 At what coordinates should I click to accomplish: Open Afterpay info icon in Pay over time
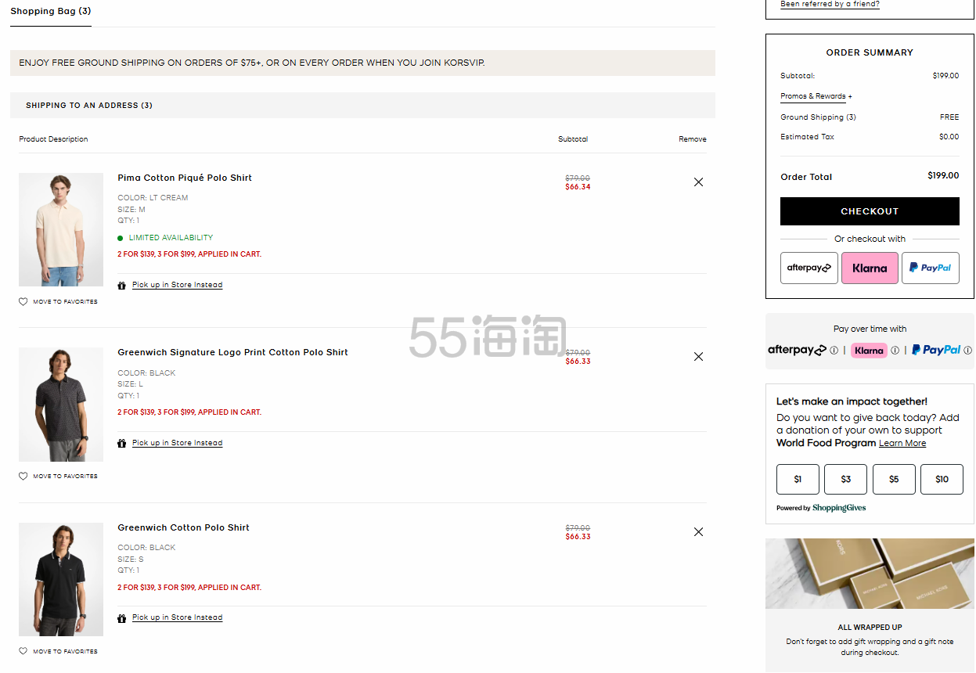coord(834,351)
